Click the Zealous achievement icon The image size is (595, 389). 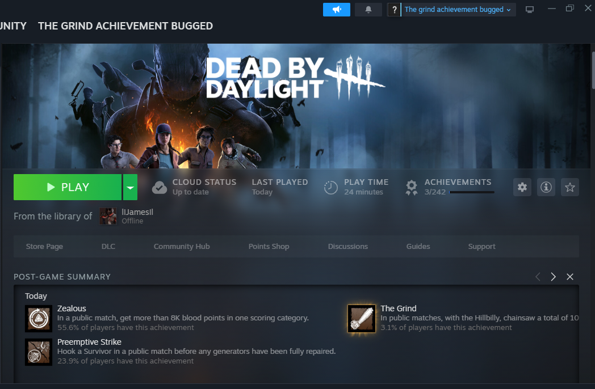tap(39, 319)
